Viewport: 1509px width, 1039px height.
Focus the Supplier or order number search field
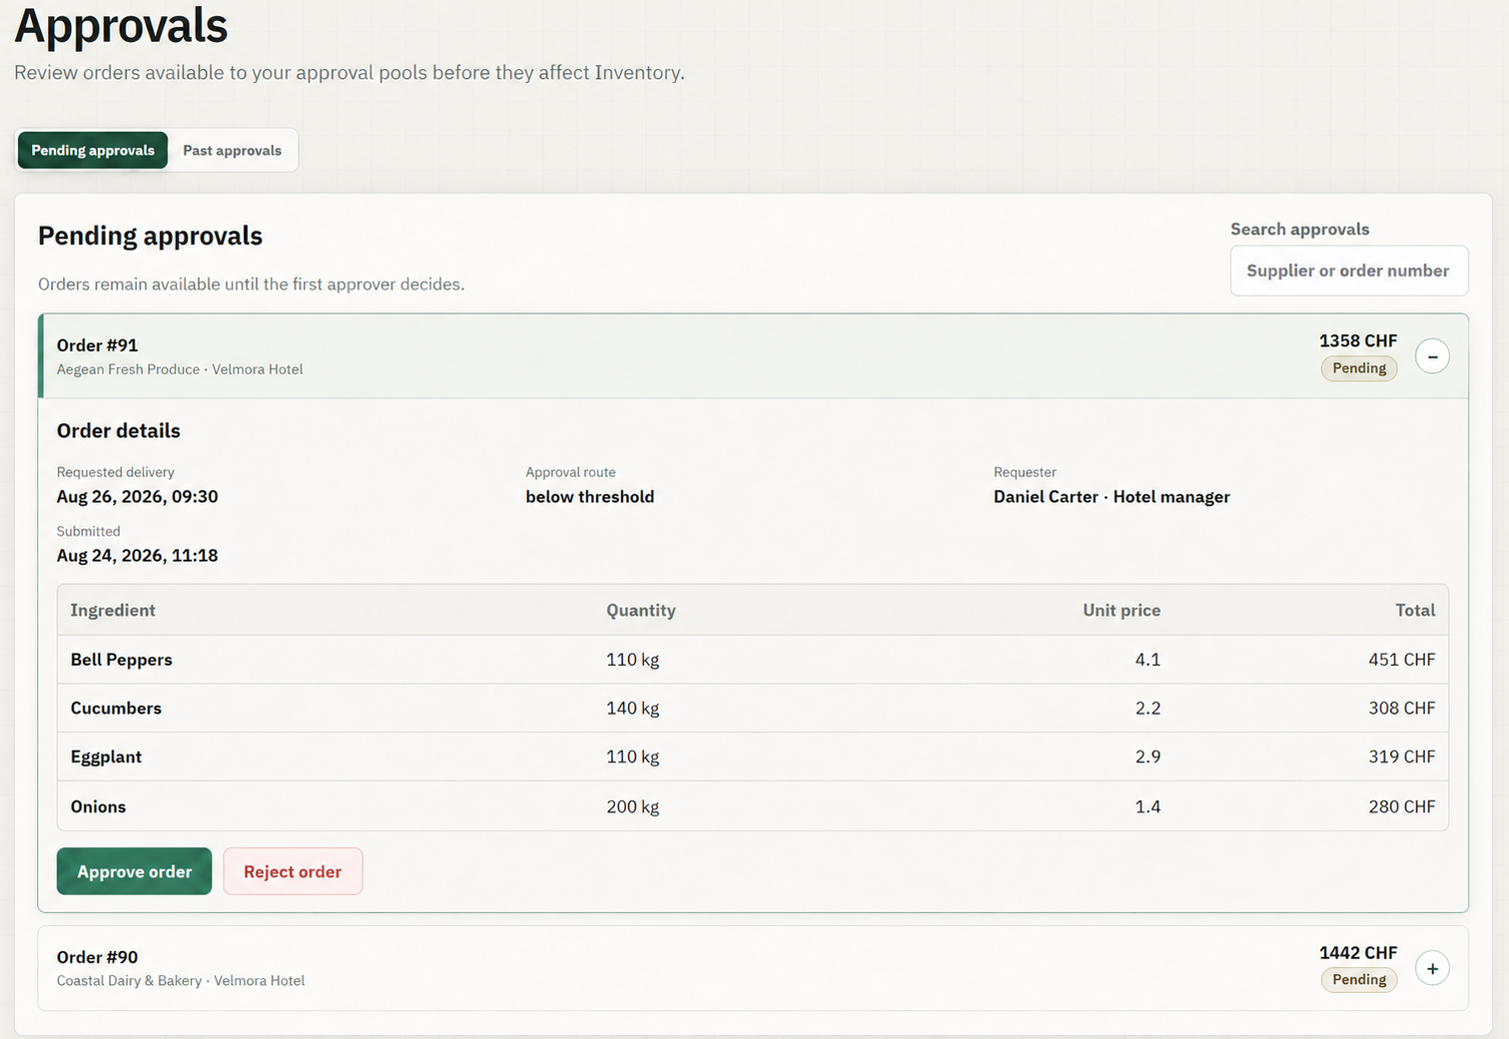1349,270
